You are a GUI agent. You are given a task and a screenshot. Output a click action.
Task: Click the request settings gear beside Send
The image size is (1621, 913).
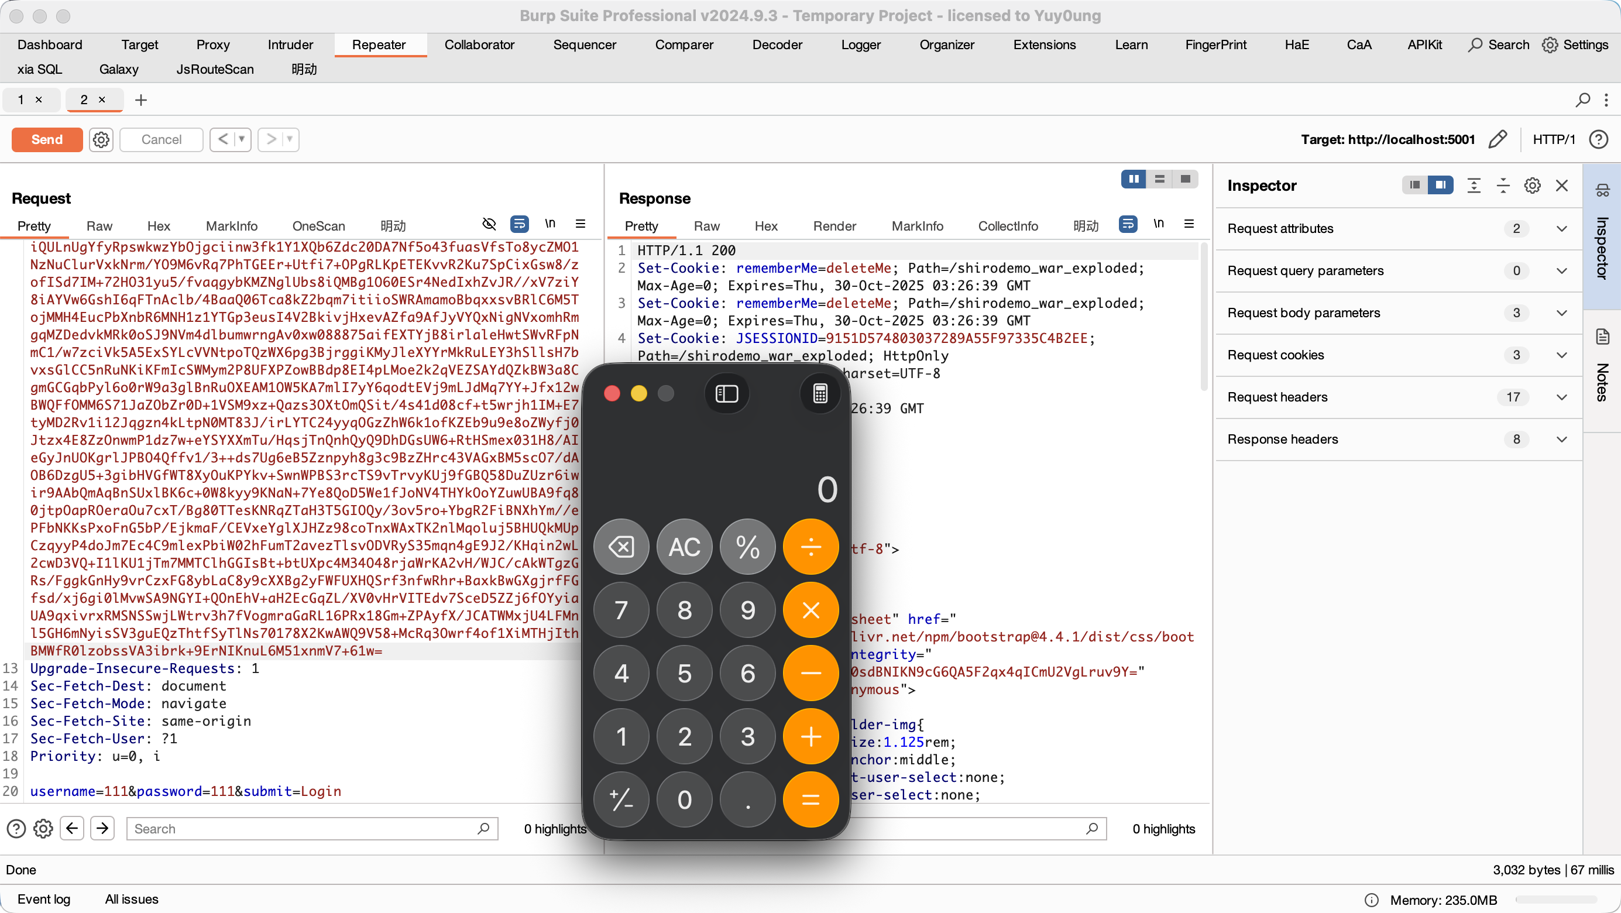pyautogui.click(x=101, y=139)
